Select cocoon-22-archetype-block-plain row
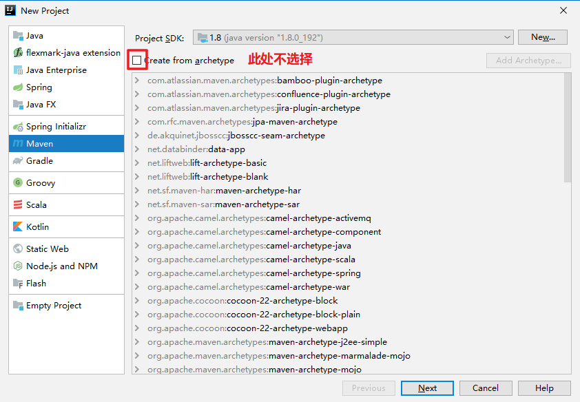 (348, 314)
